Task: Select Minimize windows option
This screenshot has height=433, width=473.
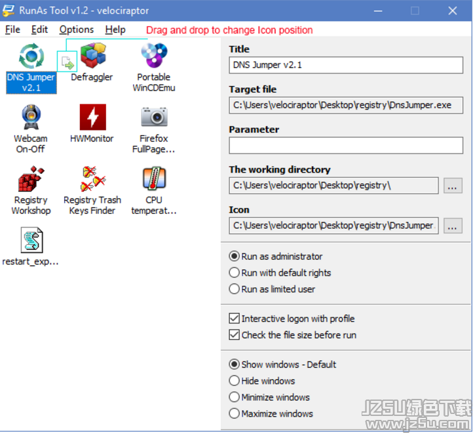Action: [x=269, y=397]
